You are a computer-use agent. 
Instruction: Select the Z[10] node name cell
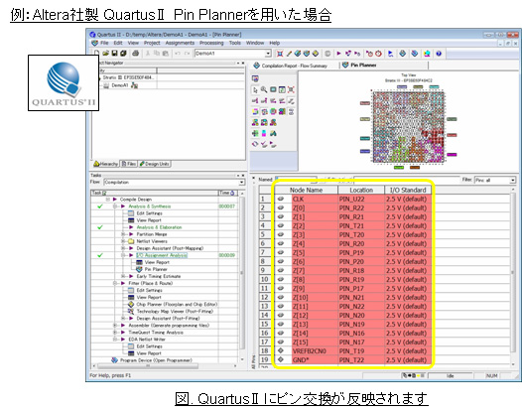pyautogui.click(x=315, y=298)
